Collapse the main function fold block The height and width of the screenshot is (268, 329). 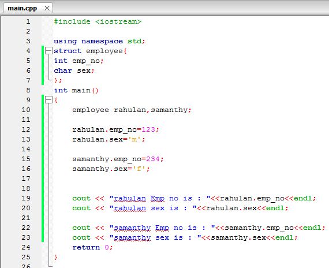[48, 100]
